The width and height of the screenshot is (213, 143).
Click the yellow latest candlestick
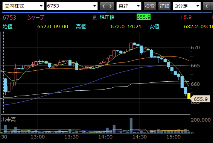click(x=189, y=96)
